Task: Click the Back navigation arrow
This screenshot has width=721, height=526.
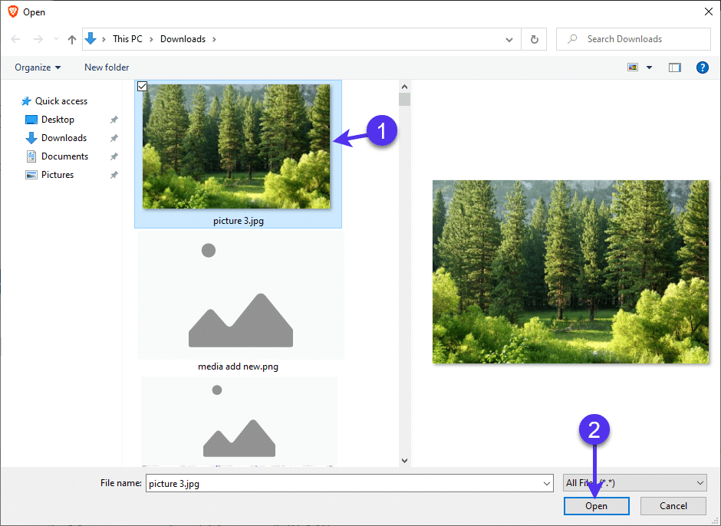Action: 15,39
